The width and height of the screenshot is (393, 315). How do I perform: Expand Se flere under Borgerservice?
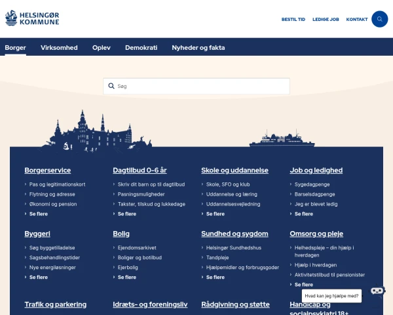39,214
